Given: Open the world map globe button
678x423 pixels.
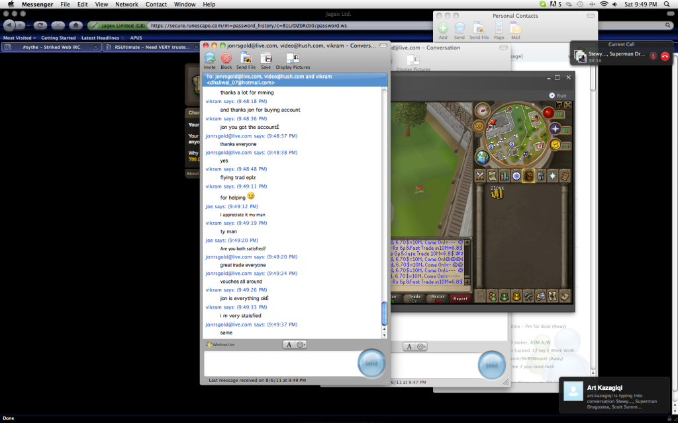Looking at the screenshot, I should pos(482,157).
